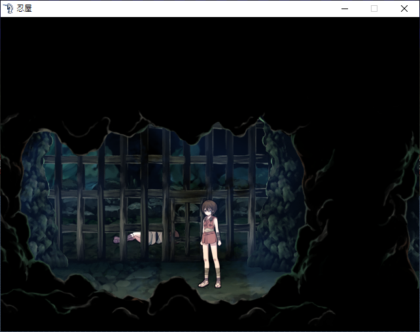Viewport: 420px width, 332px height.
Task: Maximize the 忍屋 game window
Action: click(x=374, y=9)
